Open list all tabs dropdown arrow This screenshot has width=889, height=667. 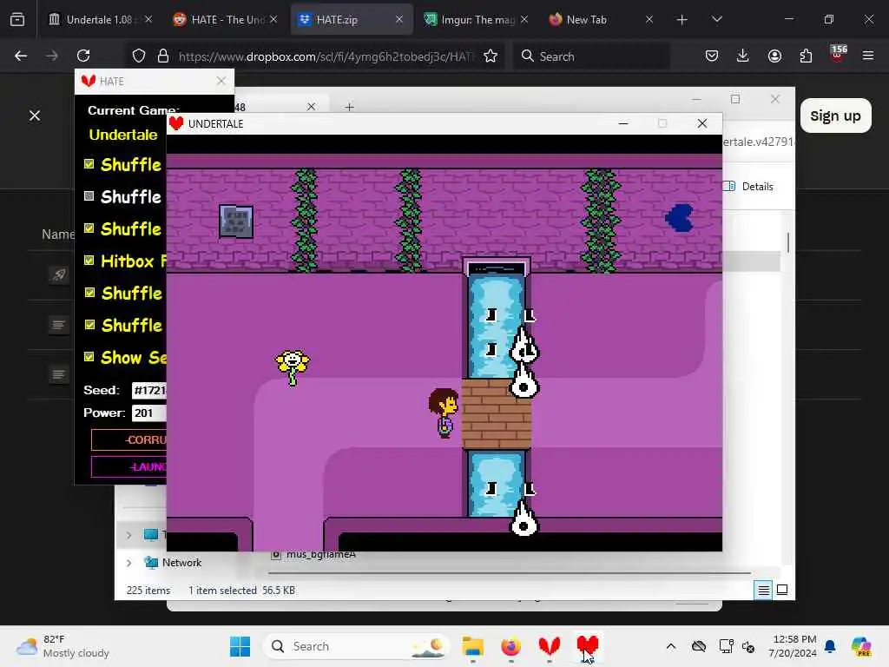tap(716, 20)
